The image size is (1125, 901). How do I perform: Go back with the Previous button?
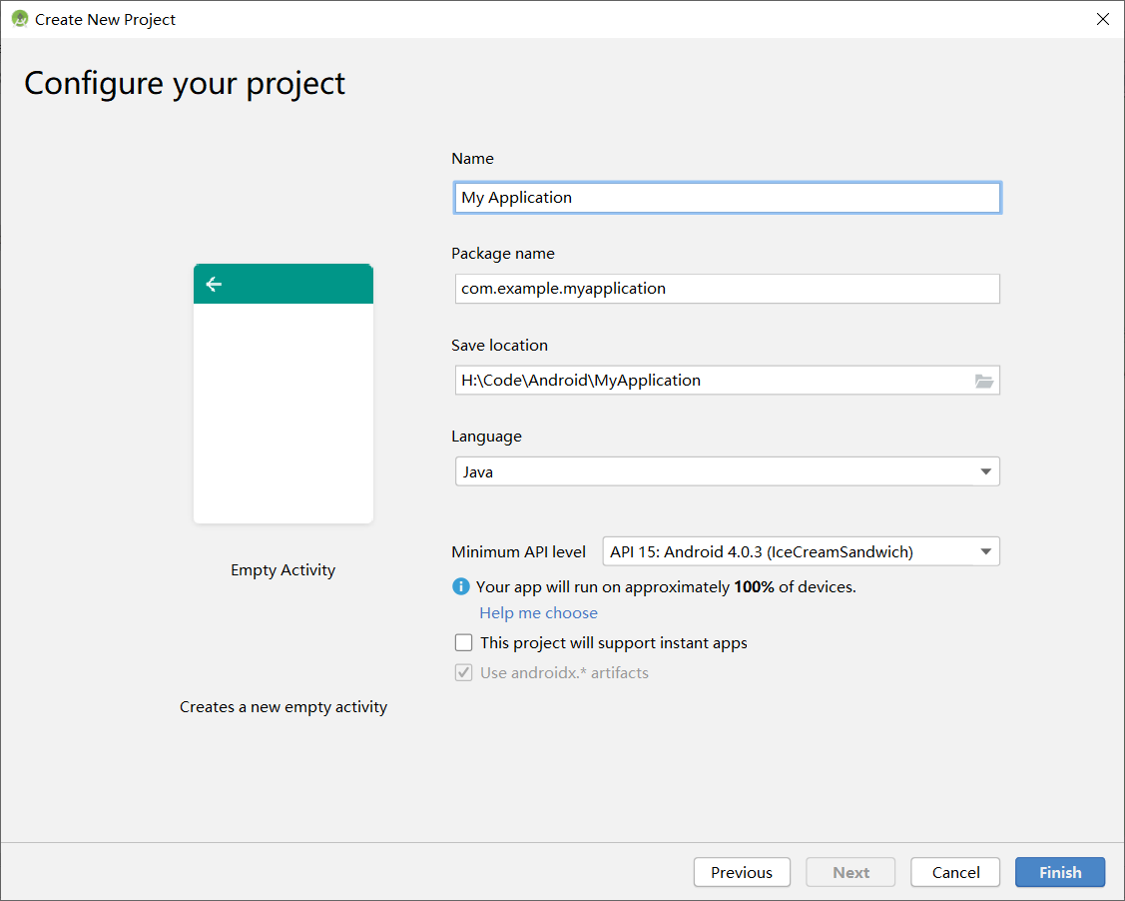(x=741, y=872)
